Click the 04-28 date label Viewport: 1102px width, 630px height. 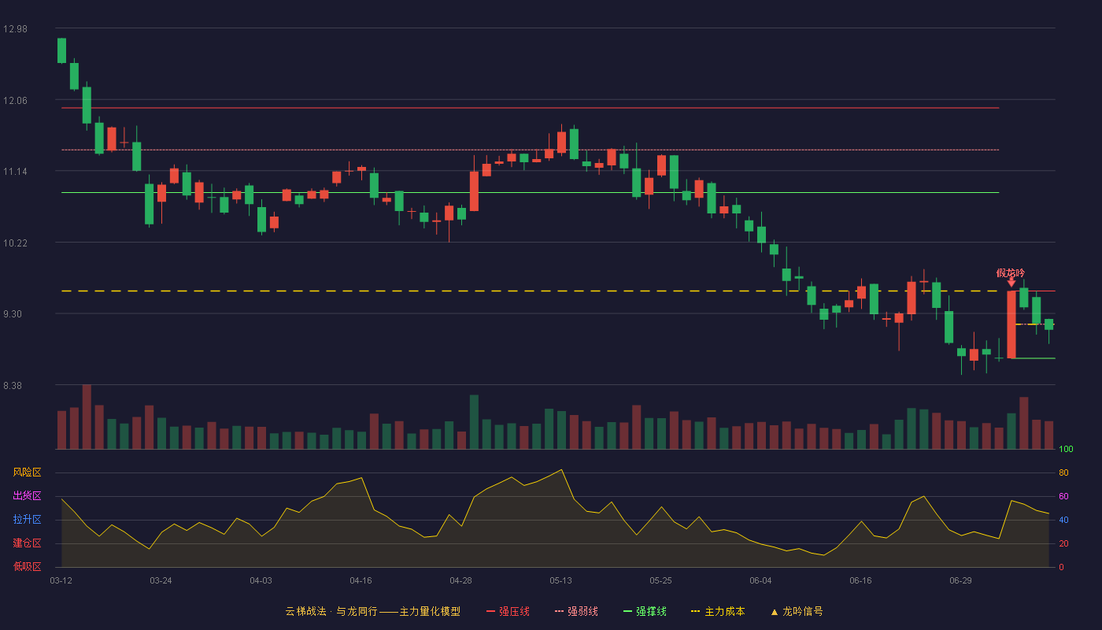460,580
